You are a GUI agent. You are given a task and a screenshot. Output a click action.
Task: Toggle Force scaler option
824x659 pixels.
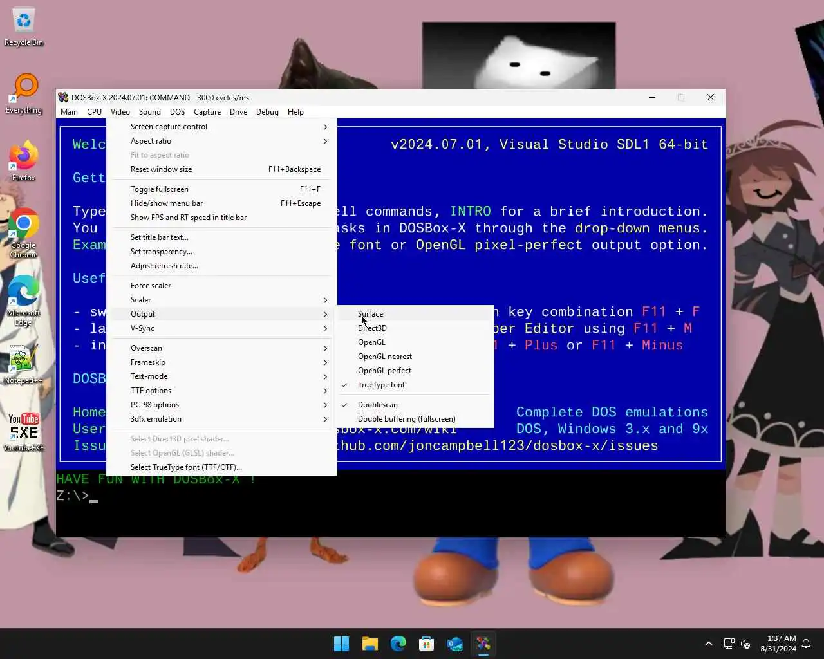pos(221,286)
